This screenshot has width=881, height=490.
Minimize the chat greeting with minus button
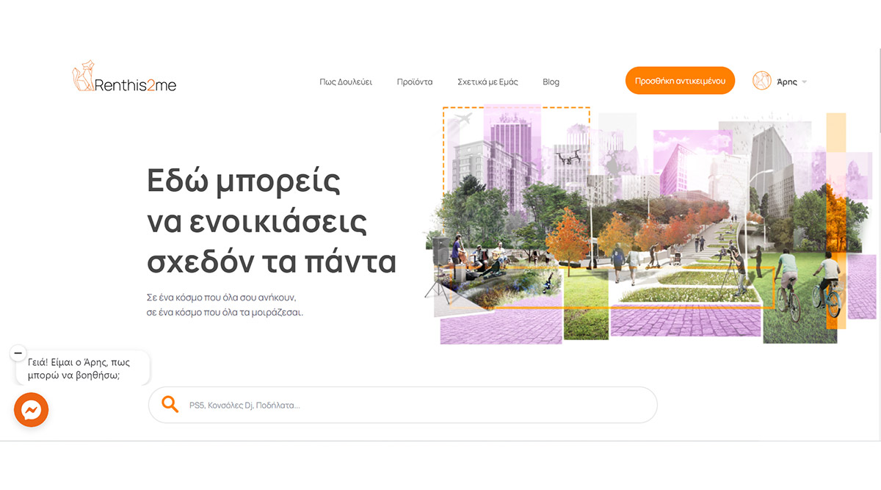click(x=18, y=353)
